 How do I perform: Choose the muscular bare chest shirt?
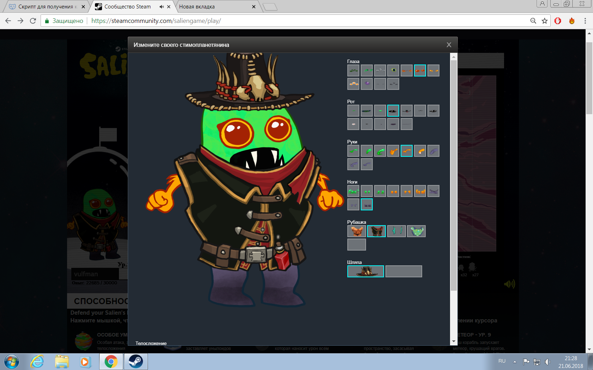[357, 231]
